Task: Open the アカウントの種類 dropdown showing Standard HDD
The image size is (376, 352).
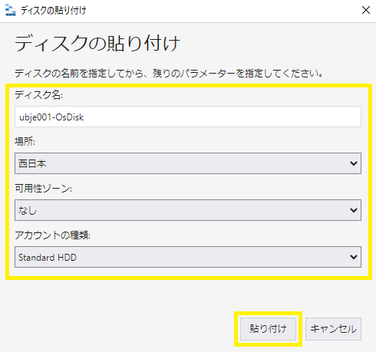Action: 188,257
